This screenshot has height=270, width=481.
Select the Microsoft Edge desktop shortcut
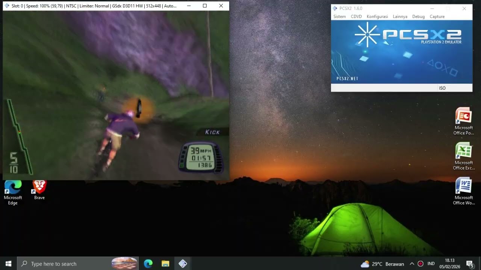click(13, 193)
